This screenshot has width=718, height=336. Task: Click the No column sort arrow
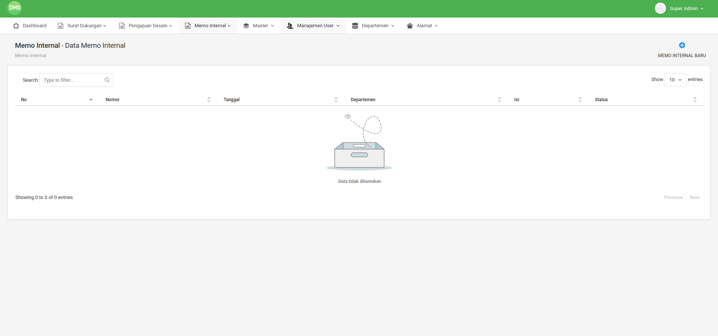(x=90, y=100)
